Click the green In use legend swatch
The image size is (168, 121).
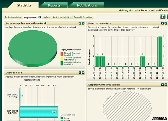pyautogui.click(x=62, y=118)
